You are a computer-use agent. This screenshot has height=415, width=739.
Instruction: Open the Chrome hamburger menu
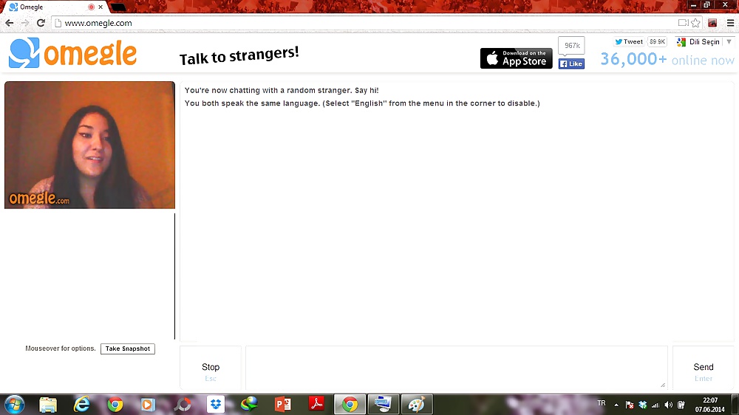point(730,23)
